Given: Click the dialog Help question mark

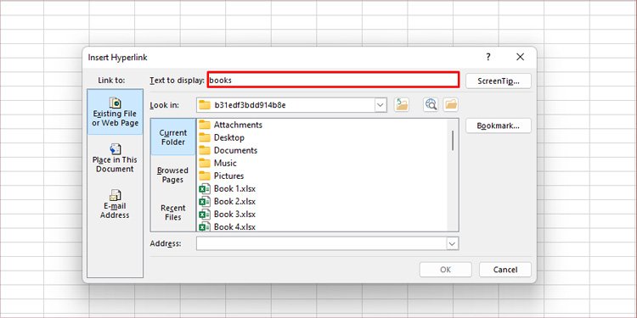Looking at the screenshot, I should pos(488,57).
